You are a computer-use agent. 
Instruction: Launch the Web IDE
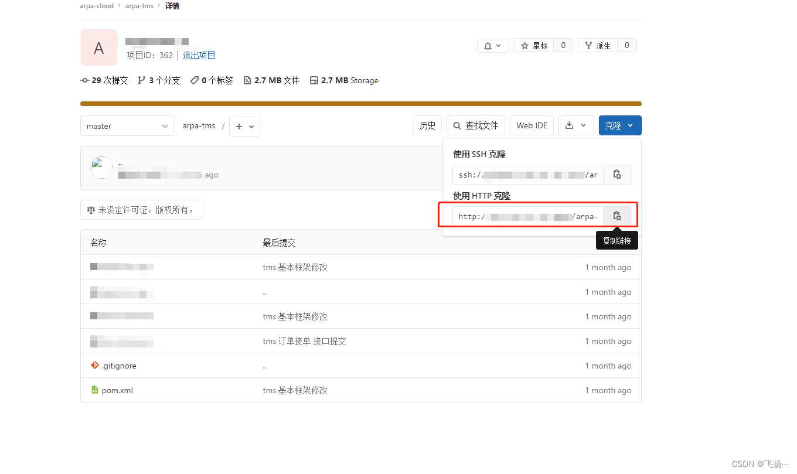pyautogui.click(x=532, y=125)
